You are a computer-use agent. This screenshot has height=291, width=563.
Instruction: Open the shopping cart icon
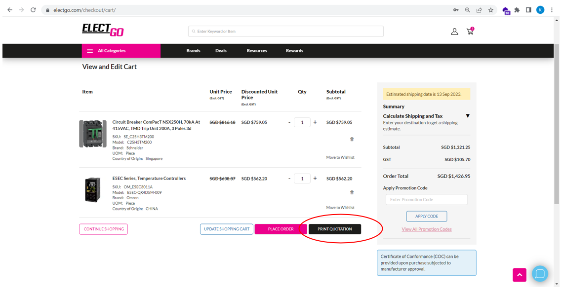(x=470, y=31)
